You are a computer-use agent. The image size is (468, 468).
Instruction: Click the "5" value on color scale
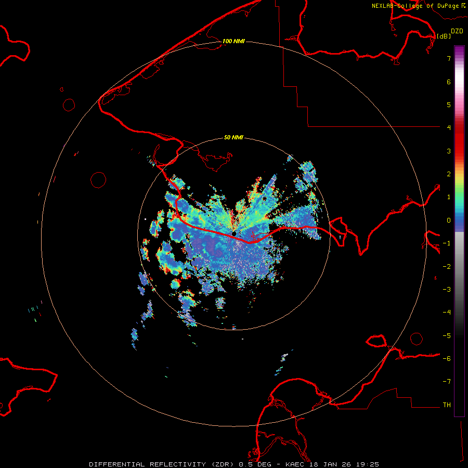pyautogui.click(x=449, y=105)
